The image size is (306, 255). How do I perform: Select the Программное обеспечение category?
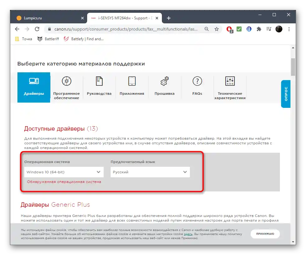[x=67, y=87]
